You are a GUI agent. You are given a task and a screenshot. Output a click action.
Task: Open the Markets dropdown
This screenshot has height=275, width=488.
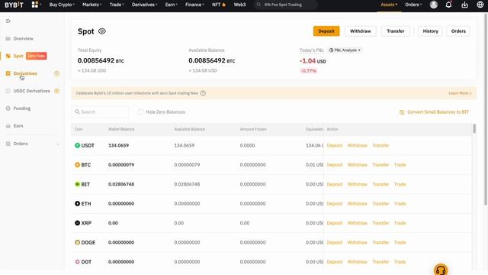[x=91, y=5]
